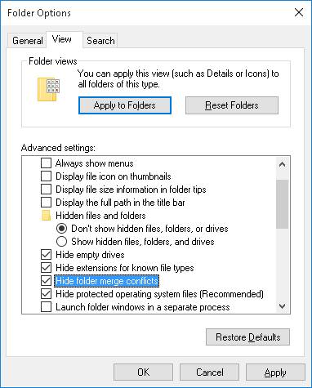Click the Reset Folders button
The height and width of the screenshot is (388, 312).
[232, 105]
